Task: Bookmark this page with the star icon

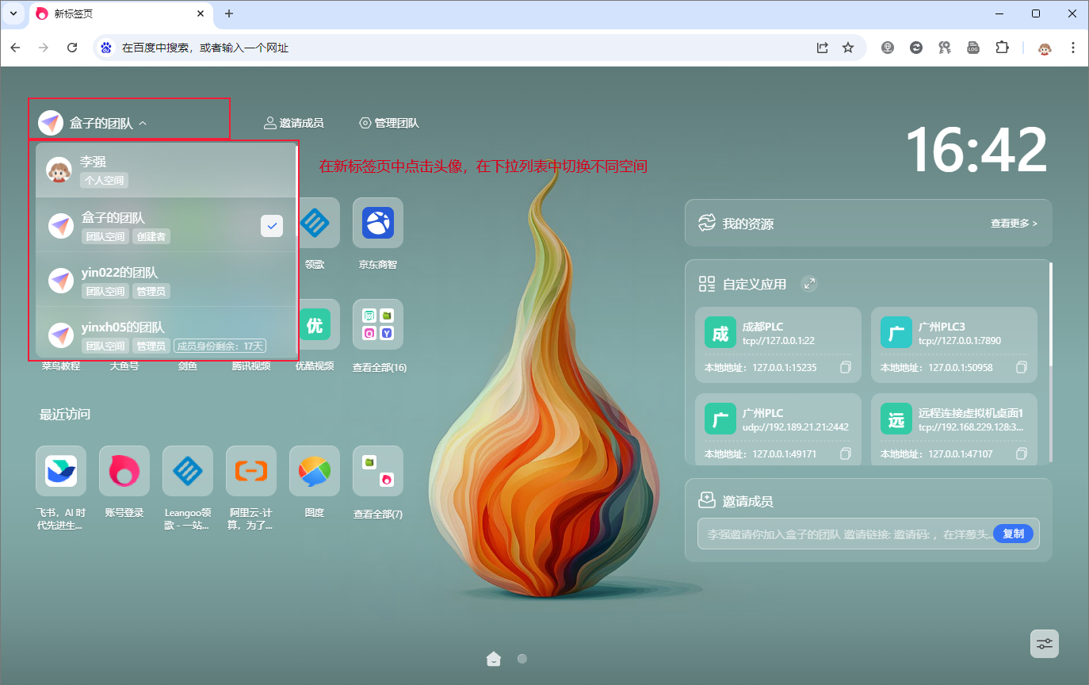Action: point(848,48)
